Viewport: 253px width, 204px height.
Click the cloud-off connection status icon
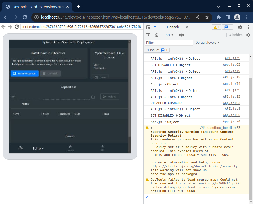point(21,148)
